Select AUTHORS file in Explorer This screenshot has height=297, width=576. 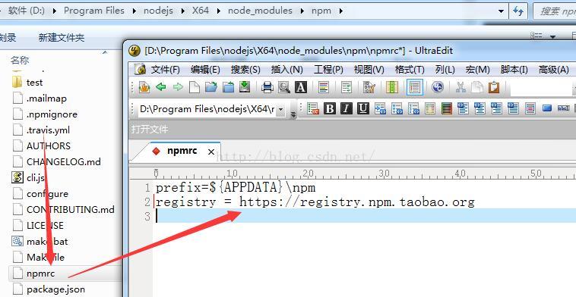tap(49, 145)
